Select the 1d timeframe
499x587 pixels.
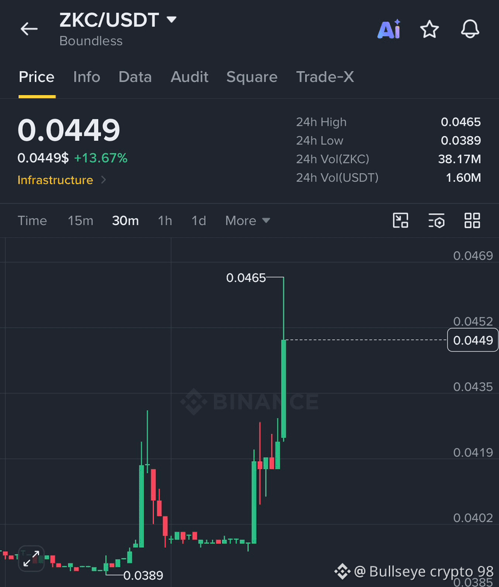[x=199, y=220]
